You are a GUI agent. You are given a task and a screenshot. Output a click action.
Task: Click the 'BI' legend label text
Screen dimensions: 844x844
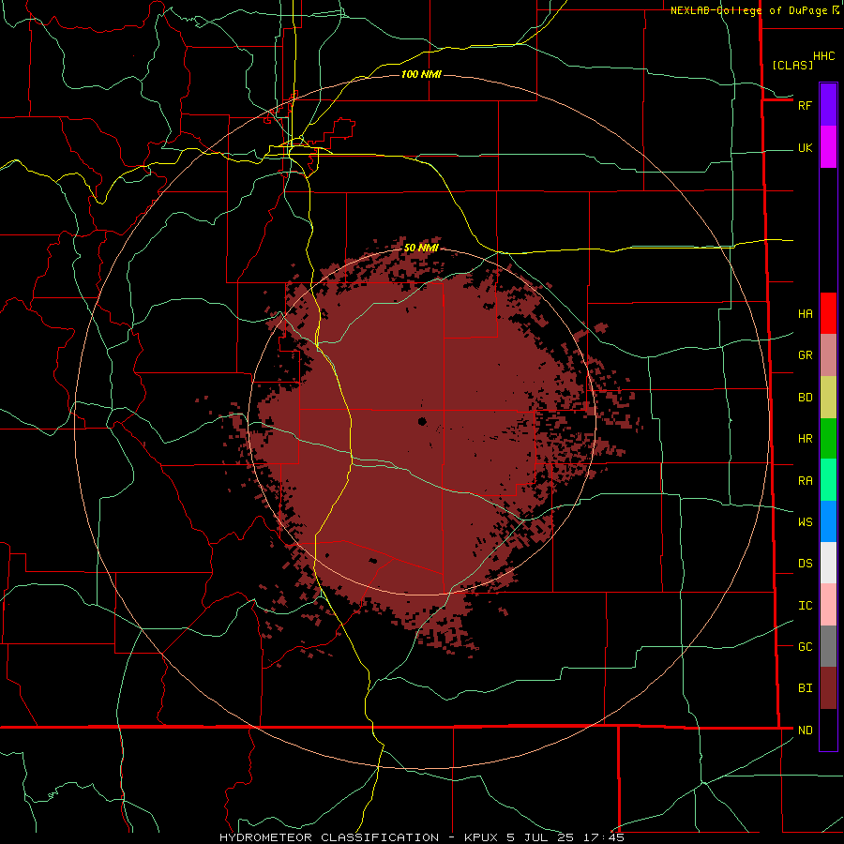pos(805,688)
